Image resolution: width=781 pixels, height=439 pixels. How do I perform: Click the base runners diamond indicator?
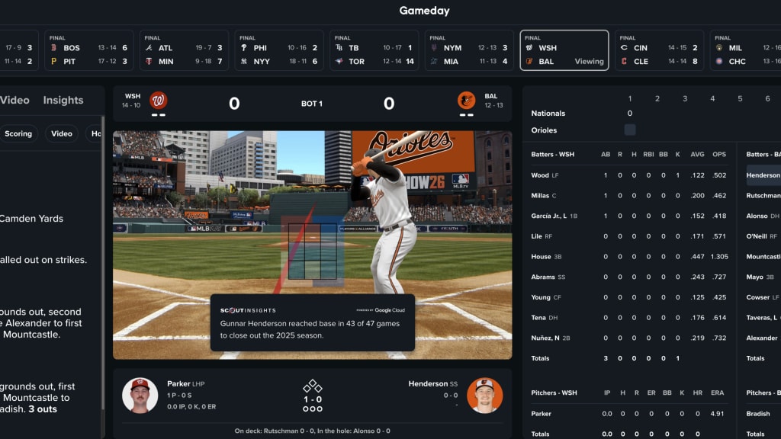[313, 386]
